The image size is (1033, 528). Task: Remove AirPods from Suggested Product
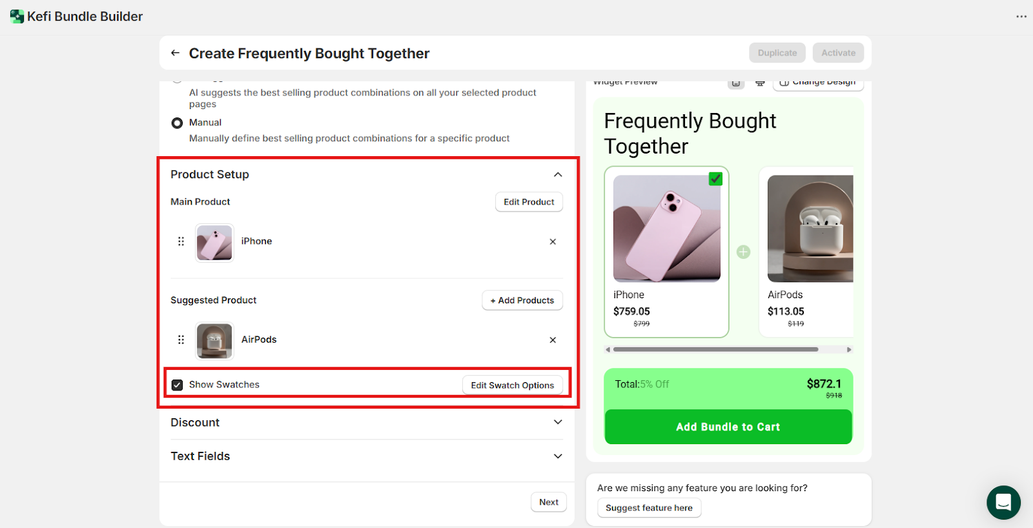pos(553,340)
